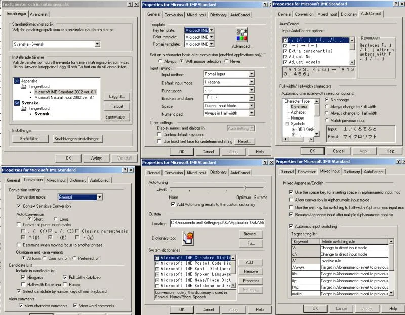Viewport: 405px width, 315px height.
Task: Open AutoCorrect tab in Dictionary dialog
Action: [240, 173]
